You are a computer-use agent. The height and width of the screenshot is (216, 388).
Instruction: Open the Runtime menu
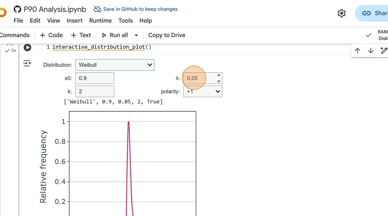(x=100, y=21)
